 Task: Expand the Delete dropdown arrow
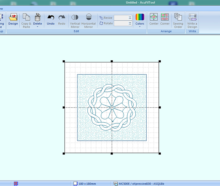tap(37, 27)
